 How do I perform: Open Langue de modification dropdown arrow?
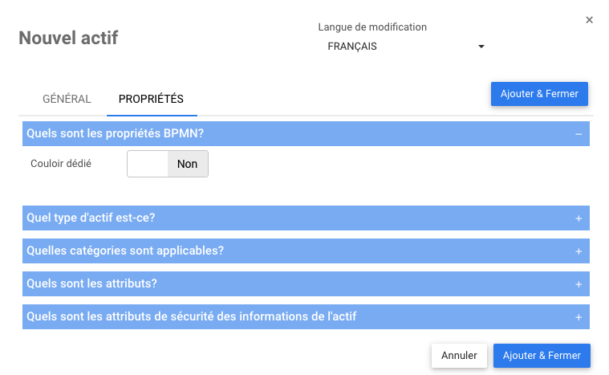click(x=481, y=47)
